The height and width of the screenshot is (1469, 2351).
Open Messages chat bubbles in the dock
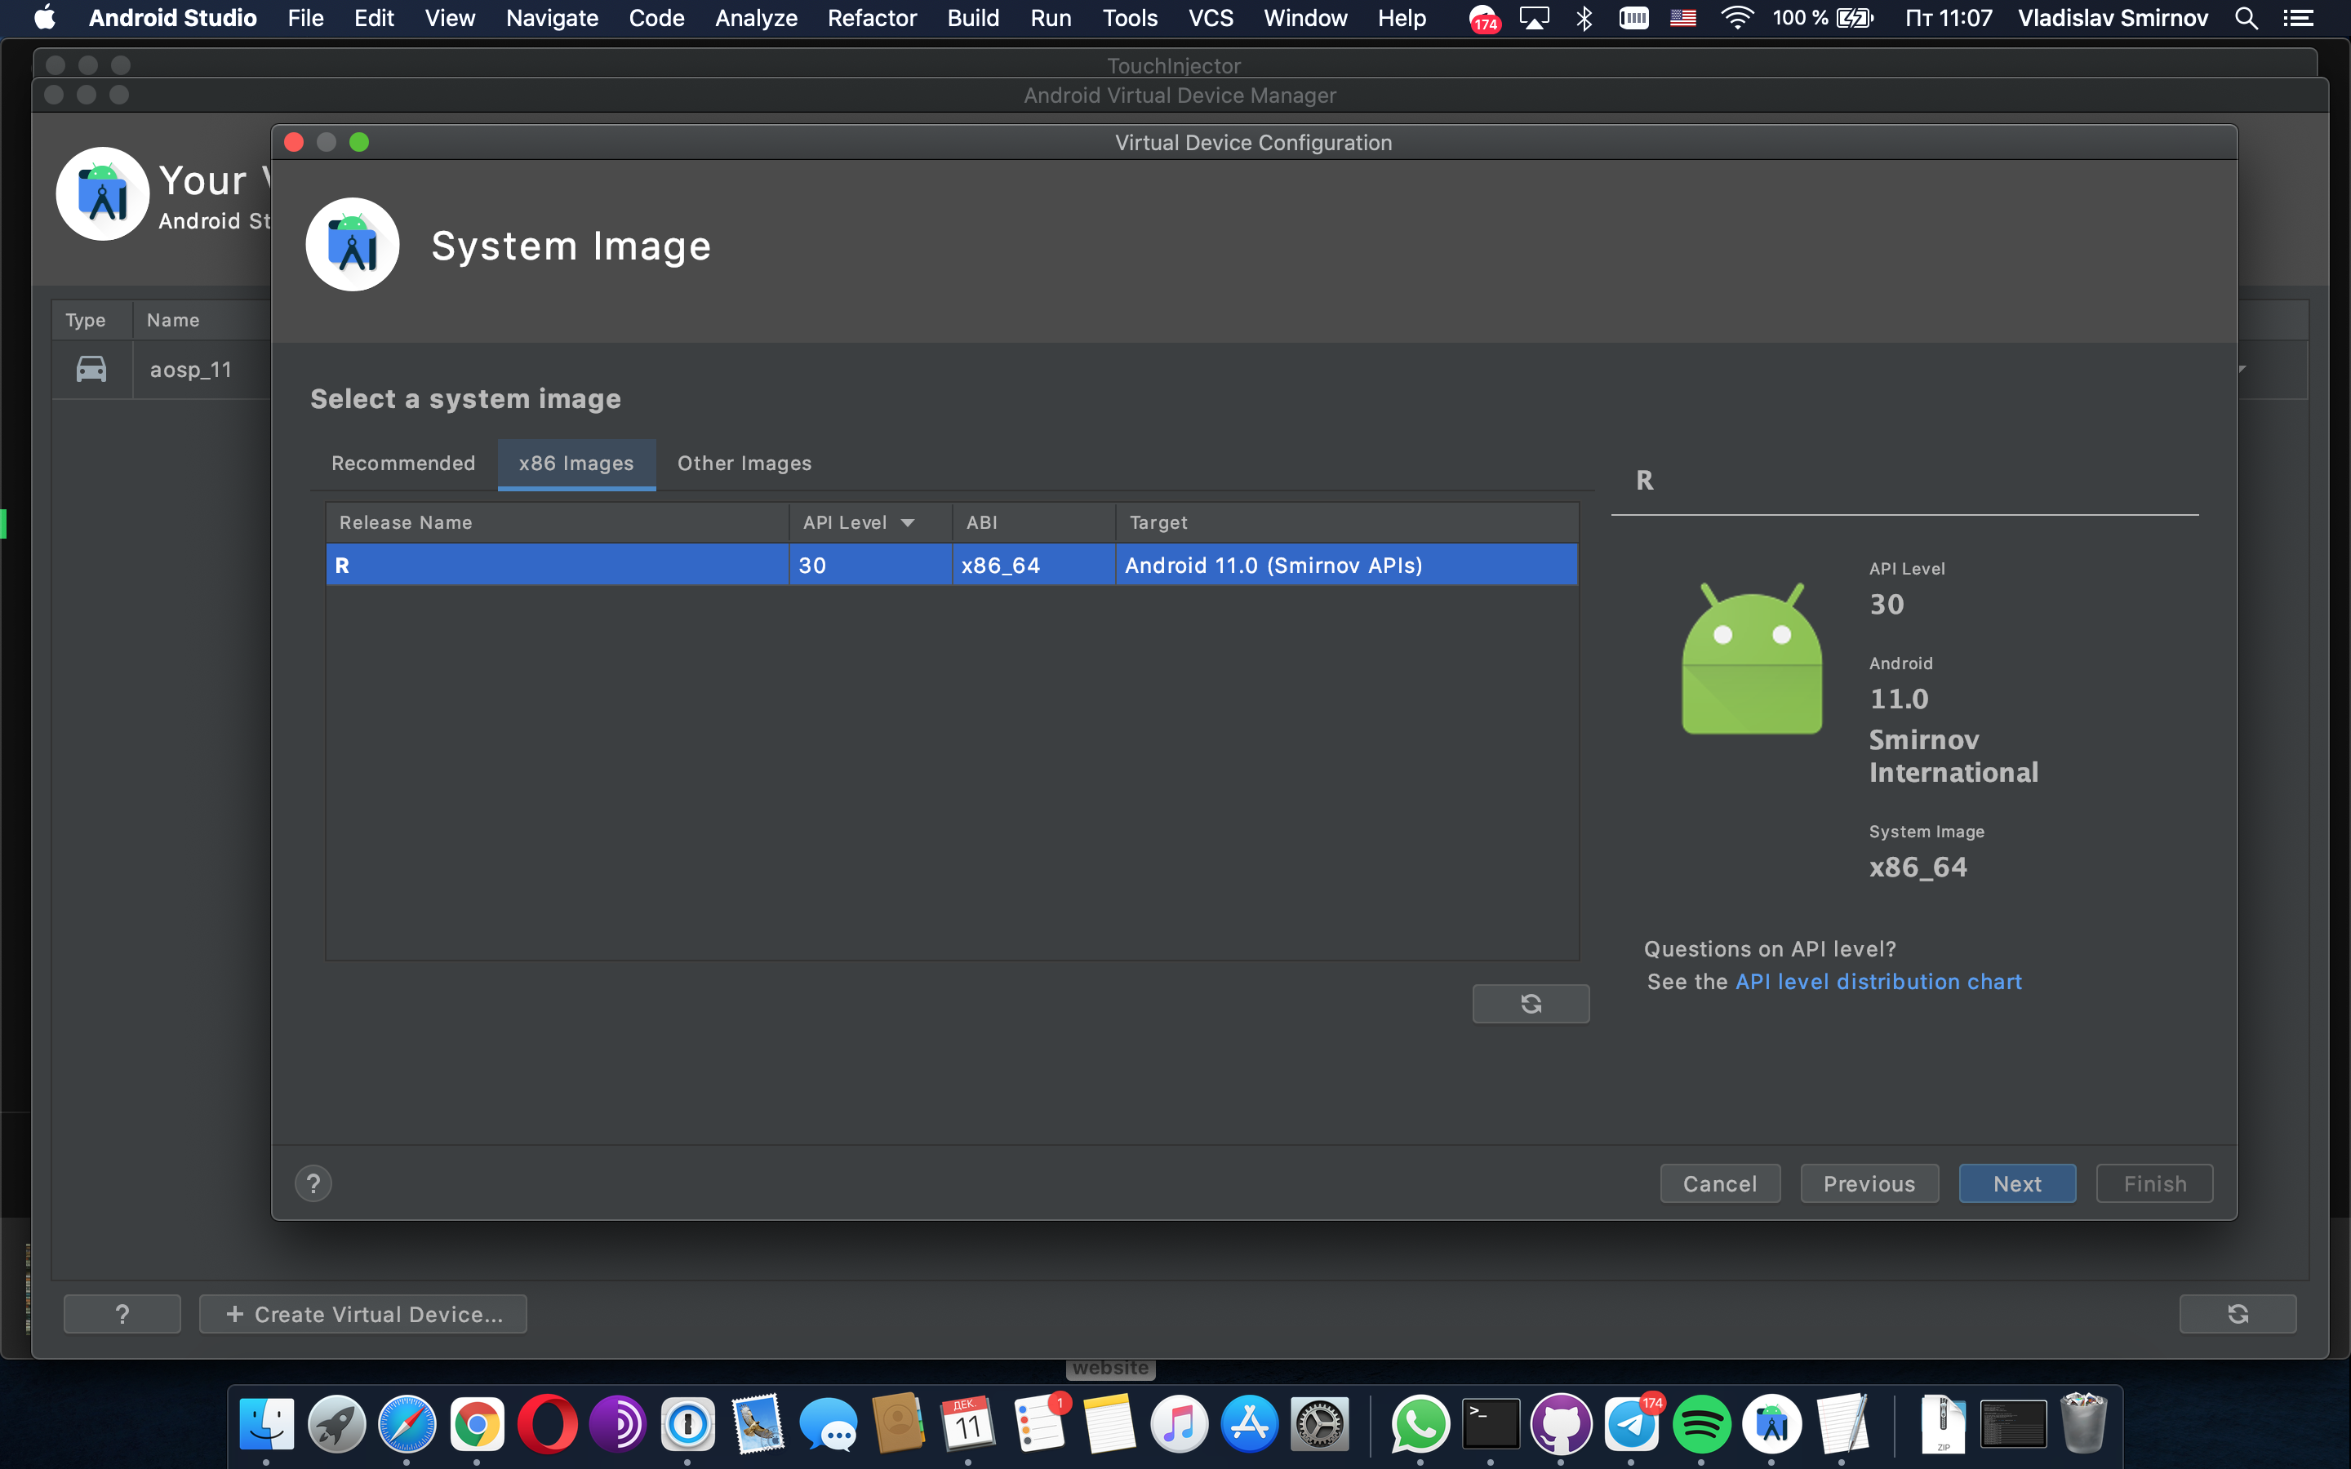tap(828, 1425)
